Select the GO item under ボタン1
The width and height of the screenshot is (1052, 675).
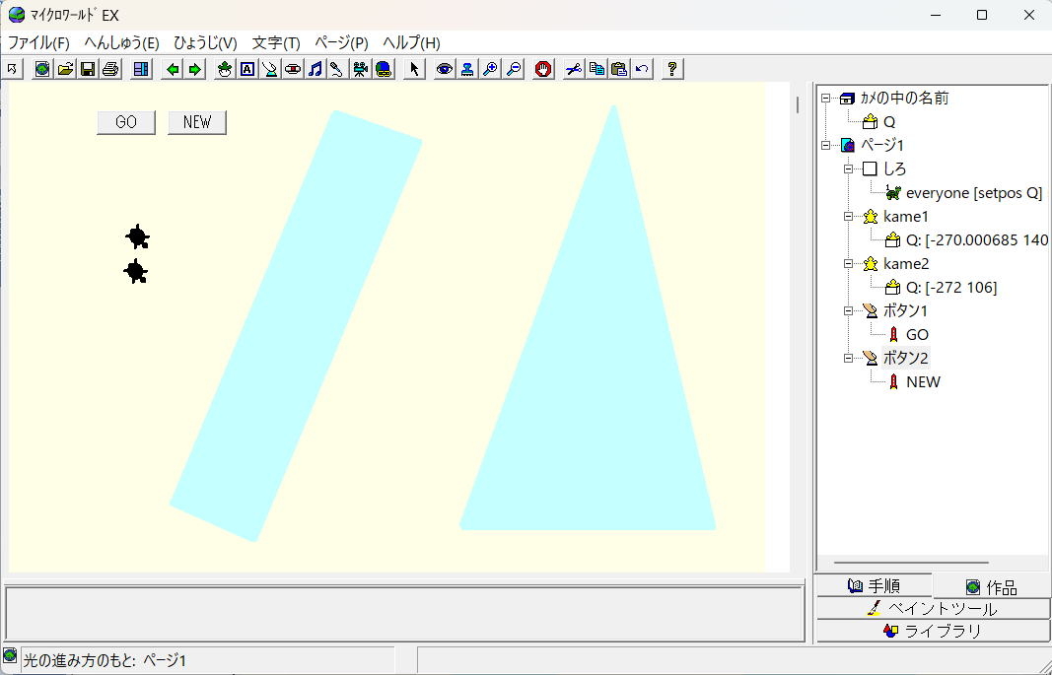click(917, 334)
